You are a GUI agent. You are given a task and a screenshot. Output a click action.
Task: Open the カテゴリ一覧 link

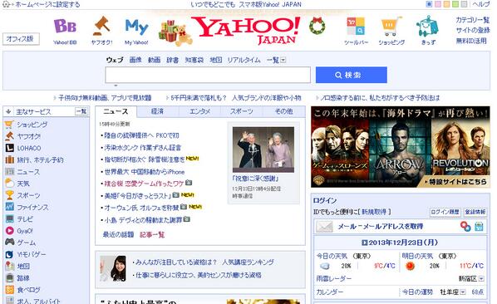tap(473, 20)
